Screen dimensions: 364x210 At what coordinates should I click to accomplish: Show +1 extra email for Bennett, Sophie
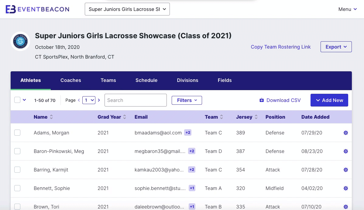coord(192,188)
